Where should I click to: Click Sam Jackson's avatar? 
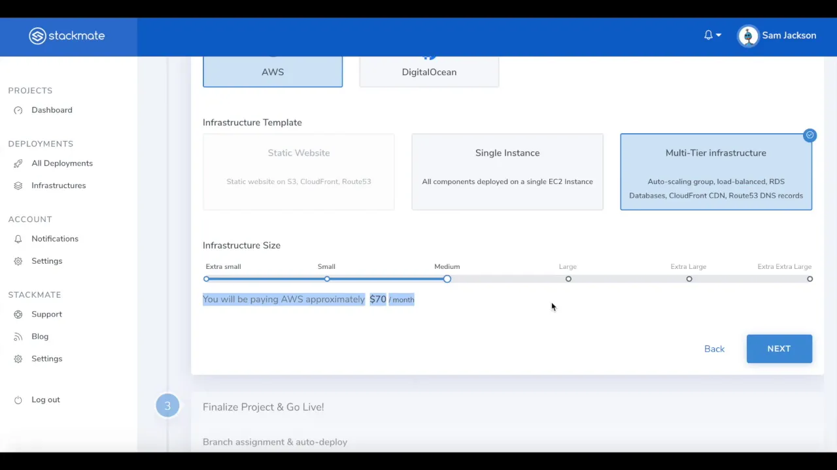click(x=747, y=36)
